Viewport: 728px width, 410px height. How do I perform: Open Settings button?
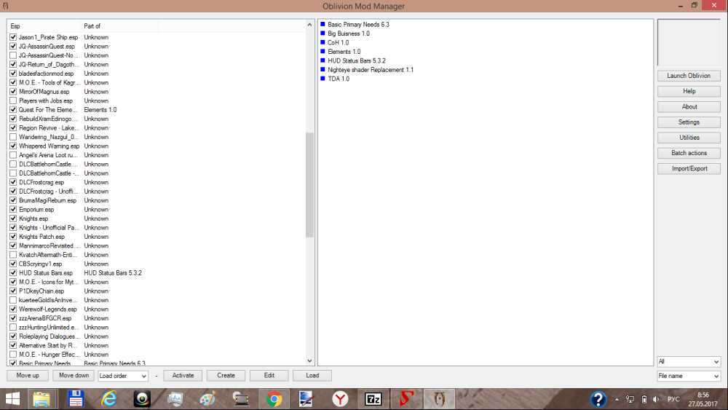click(x=689, y=122)
